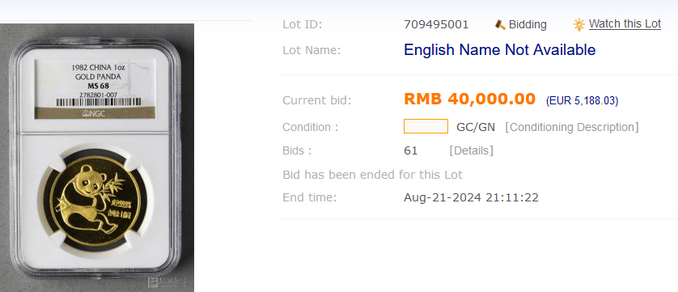678x292 pixels.
Task: Select the English Name Not Available title
Action: [499, 50]
